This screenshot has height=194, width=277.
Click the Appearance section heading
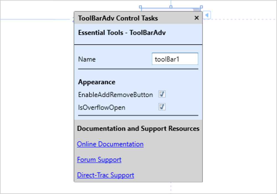[97, 82]
